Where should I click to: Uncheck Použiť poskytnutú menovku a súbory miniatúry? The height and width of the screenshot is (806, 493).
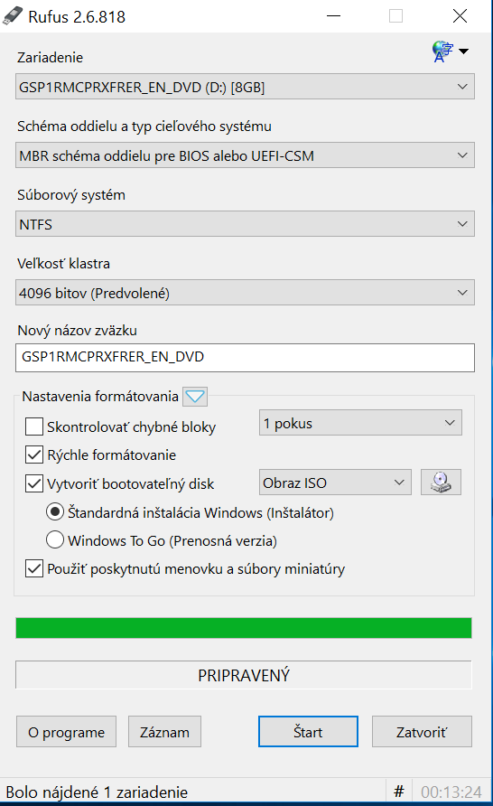click(34, 568)
